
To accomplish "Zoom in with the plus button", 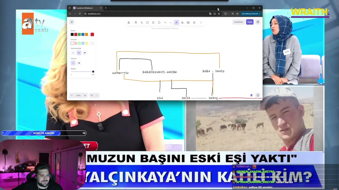I will pyautogui.click(x=85, y=95).
